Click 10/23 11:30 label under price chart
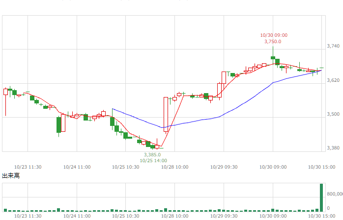The image size is (343, 220). [28, 167]
